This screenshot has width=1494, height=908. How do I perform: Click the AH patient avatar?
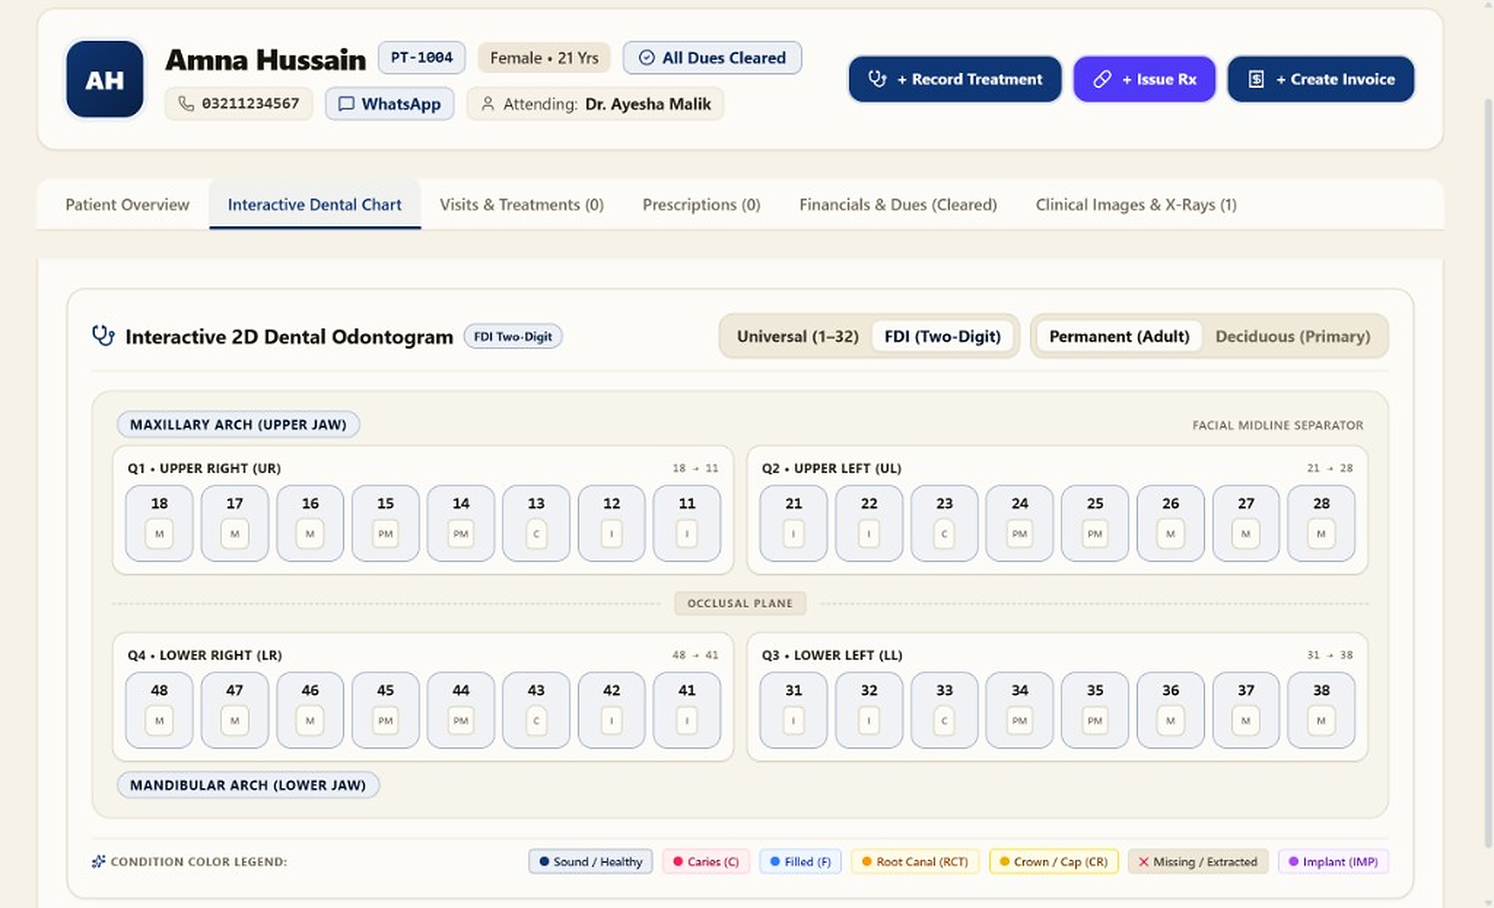pos(104,80)
